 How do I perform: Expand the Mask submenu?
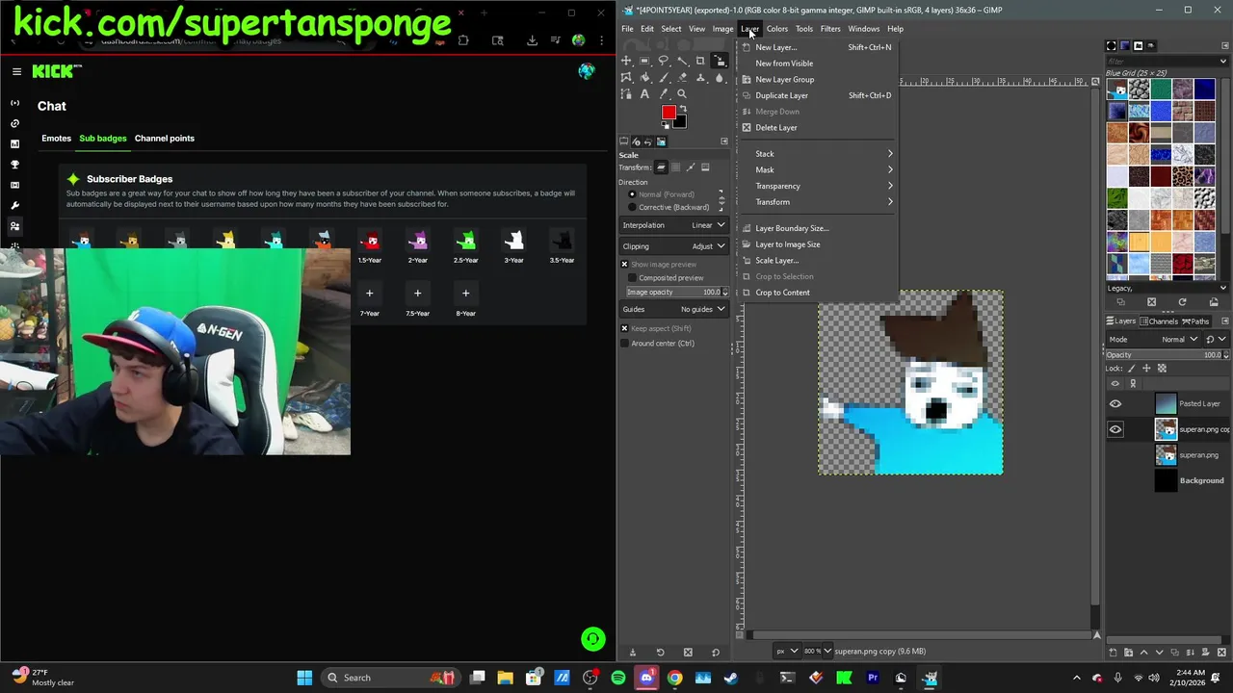click(819, 170)
